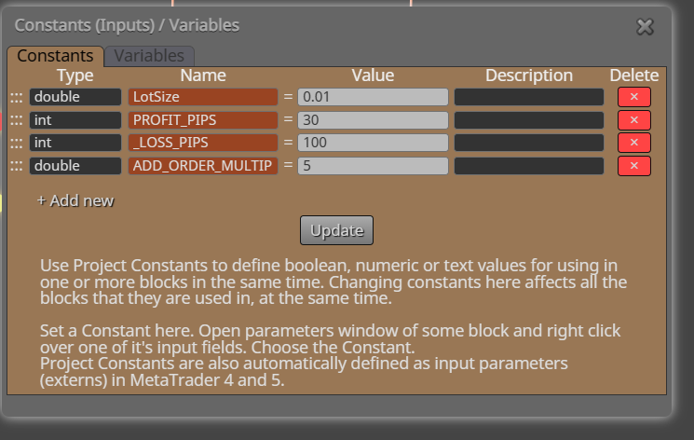The width and height of the screenshot is (694, 440).
Task: Click the Value column header
Action: click(x=373, y=76)
